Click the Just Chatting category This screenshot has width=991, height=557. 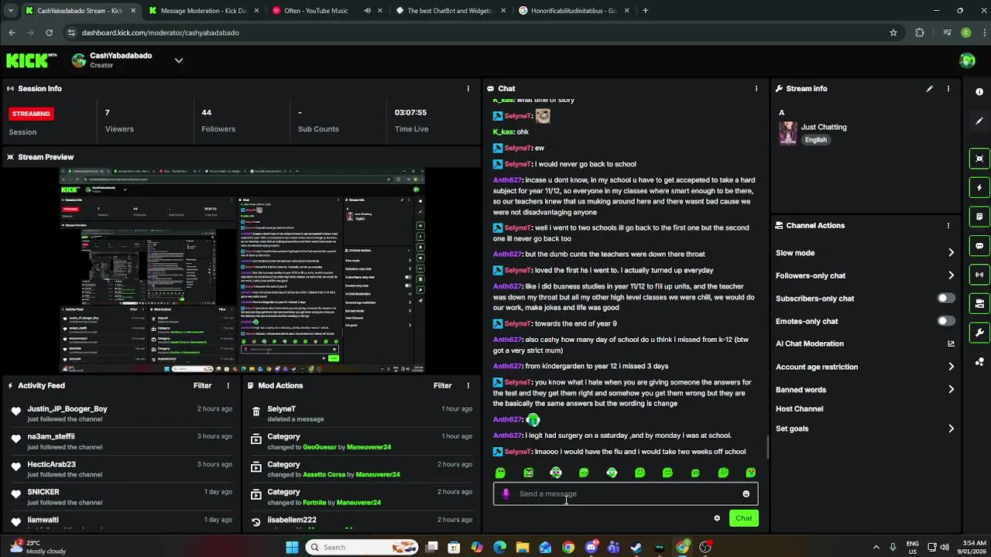(x=824, y=127)
